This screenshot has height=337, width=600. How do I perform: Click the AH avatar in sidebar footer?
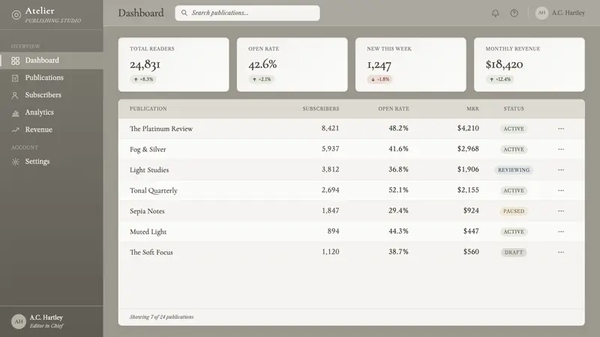(x=18, y=321)
